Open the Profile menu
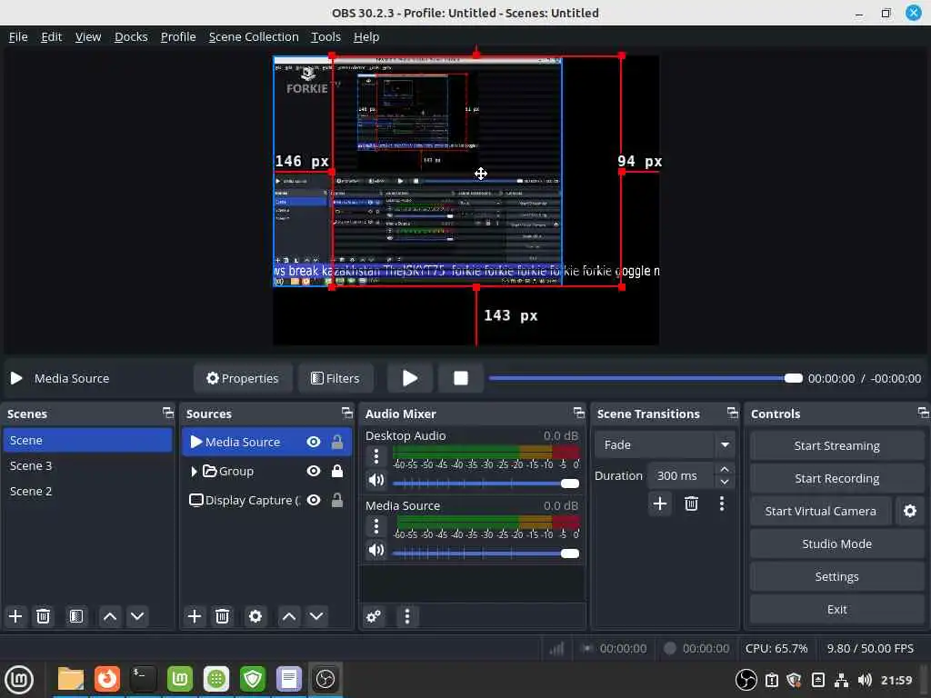Image resolution: width=931 pixels, height=698 pixels. 178,36
